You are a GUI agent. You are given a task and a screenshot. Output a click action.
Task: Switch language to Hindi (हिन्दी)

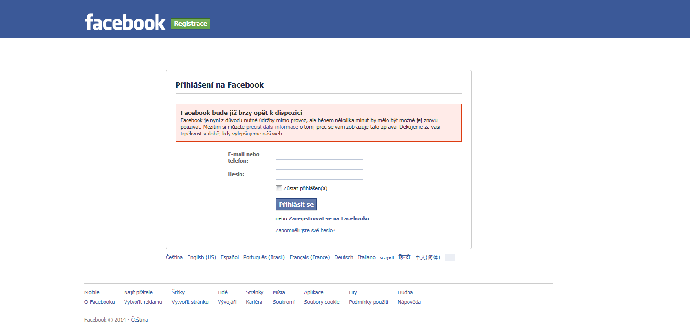pos(405,257)
